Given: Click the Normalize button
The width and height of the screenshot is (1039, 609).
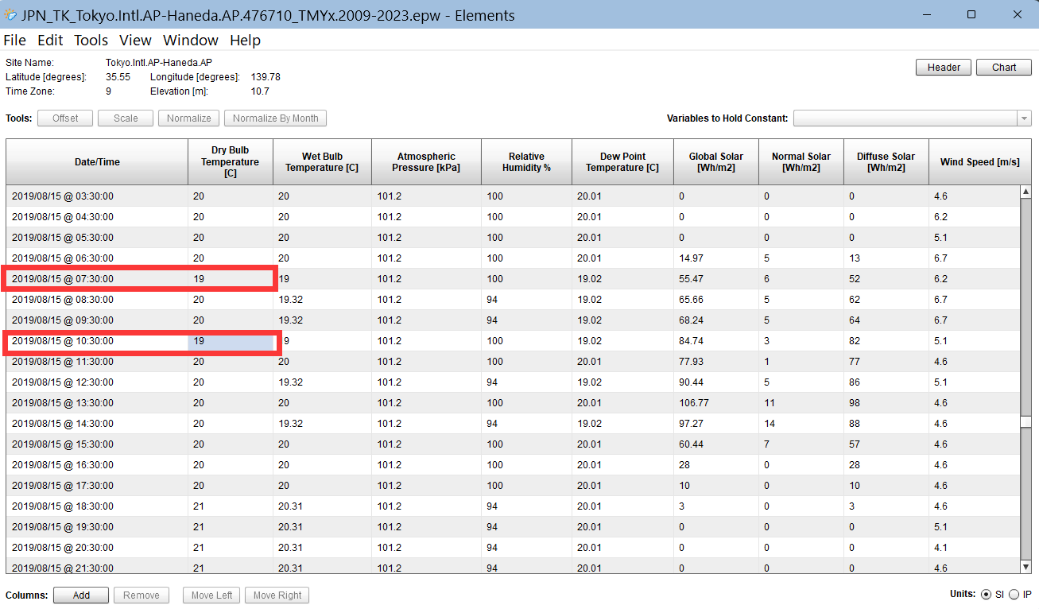Looking at the screenshot, I should pyautogui.click(x=188, y=118).
